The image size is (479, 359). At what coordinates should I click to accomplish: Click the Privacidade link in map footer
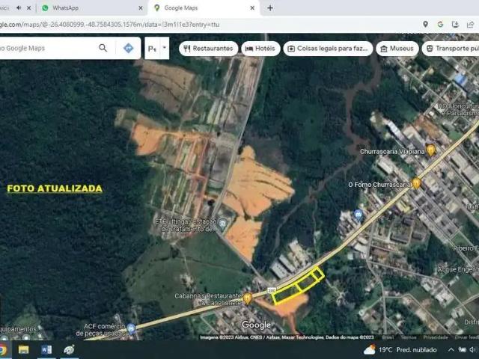436,337
